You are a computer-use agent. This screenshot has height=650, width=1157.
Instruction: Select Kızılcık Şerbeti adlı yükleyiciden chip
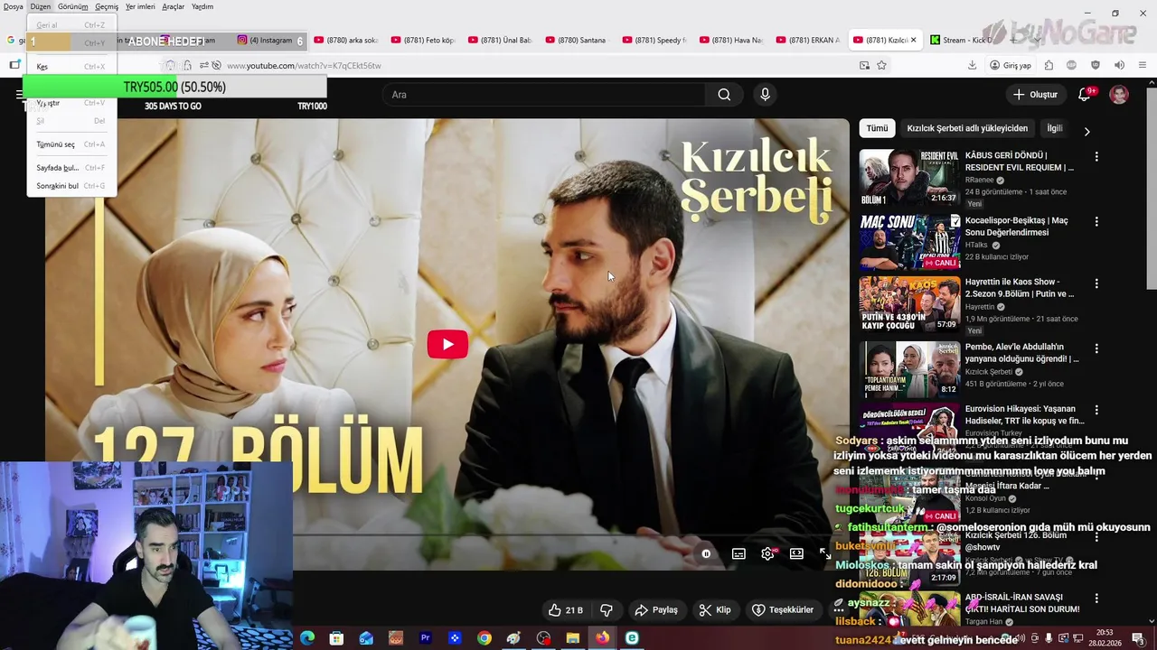coord(967,128)
